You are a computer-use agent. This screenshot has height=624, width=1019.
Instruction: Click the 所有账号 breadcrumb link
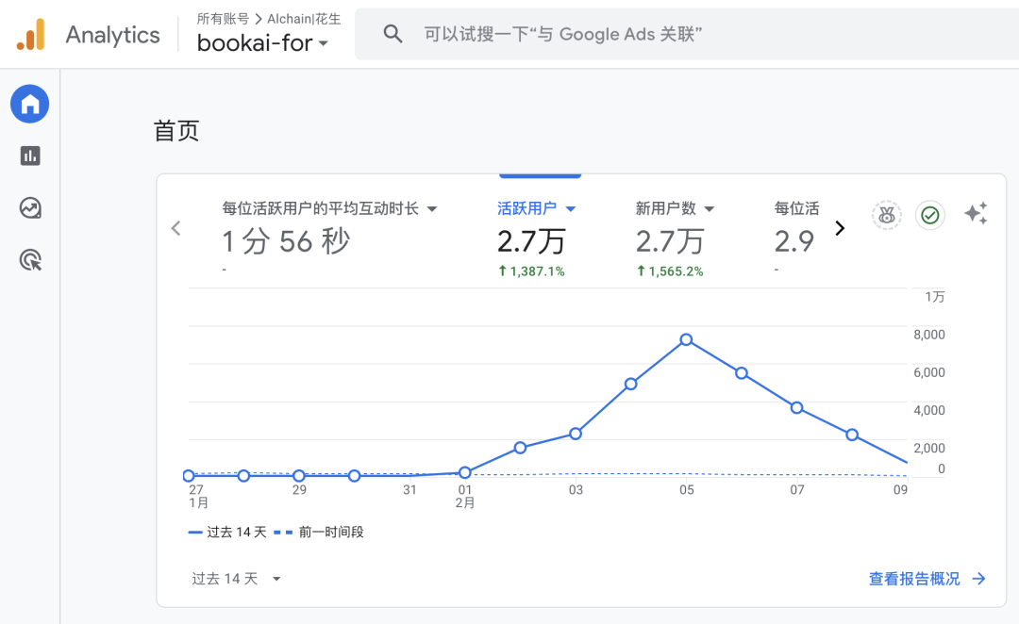coord(223,18)
